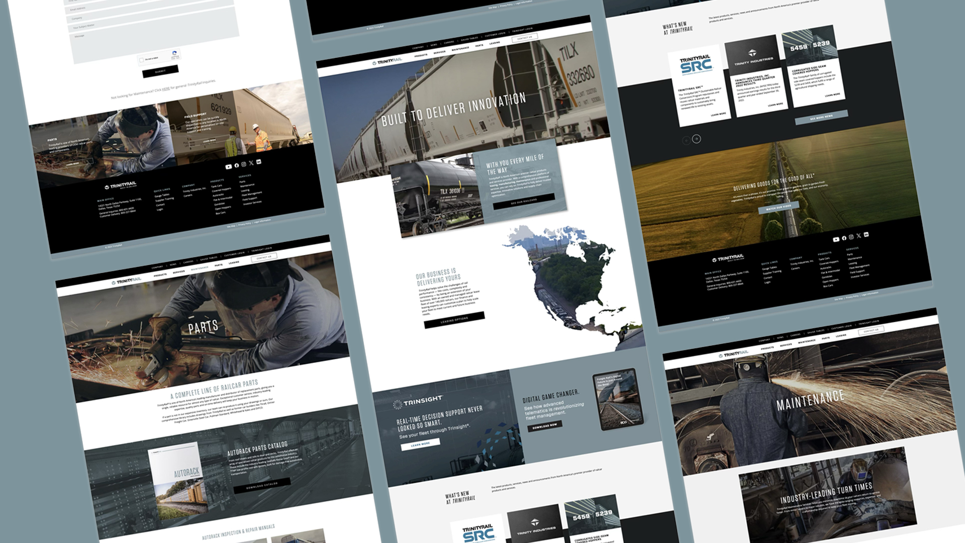Screen dimensions: 965x543
Task: Click next arrow in news carousel
Action: (x=696, y=139)
